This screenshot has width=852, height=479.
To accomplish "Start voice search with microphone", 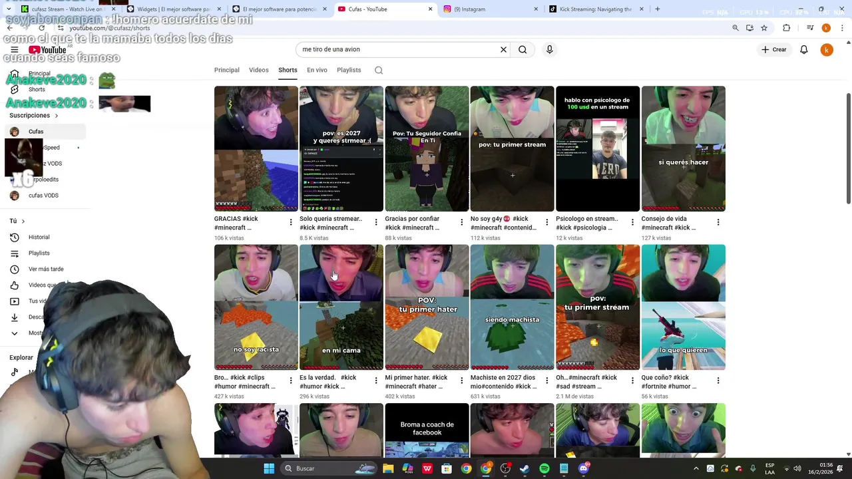I will (549, 49).
